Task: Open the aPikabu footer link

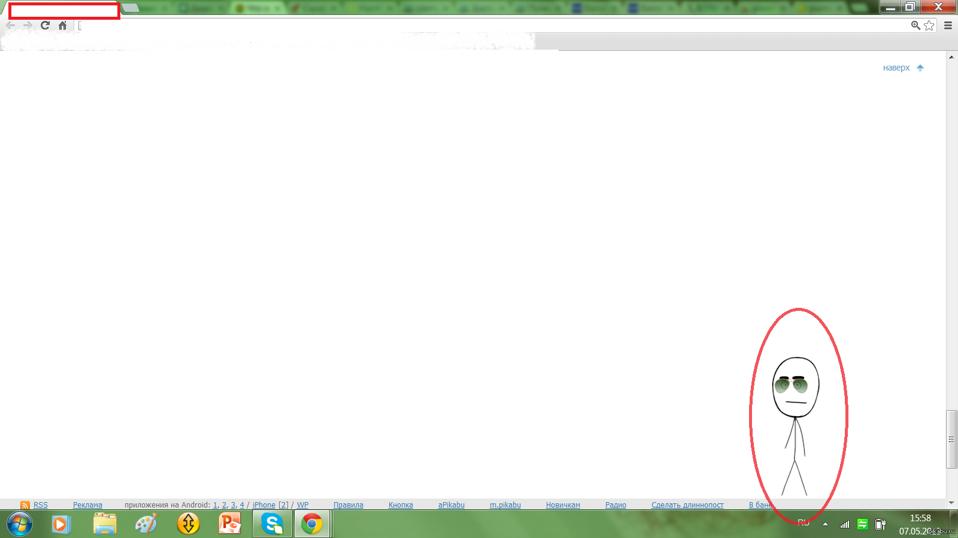Action: [451, 505]
